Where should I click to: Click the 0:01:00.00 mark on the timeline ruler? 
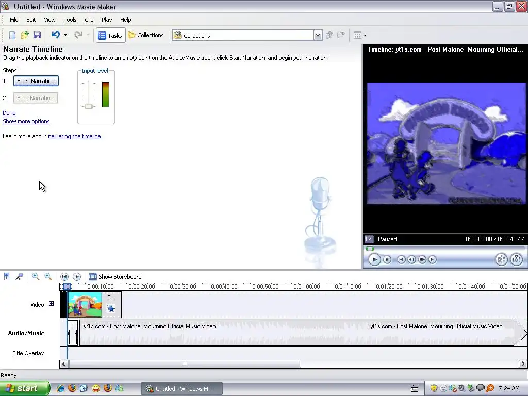(x=306, y=287)
